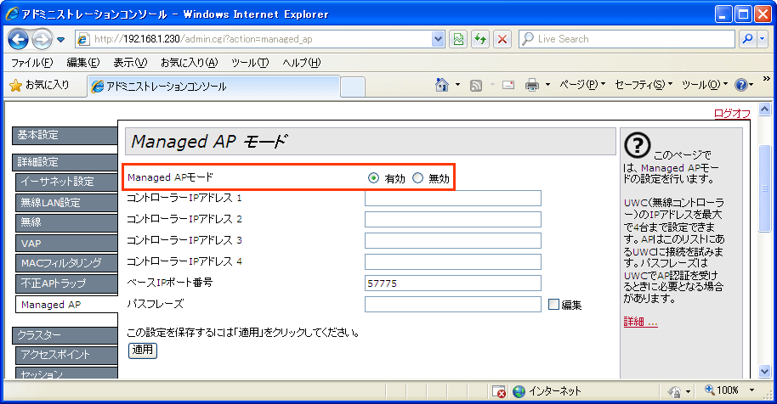Image resolution: width=777 pixels, height=404 pixels.
Task: Click the 適用 button
Action: coord(143,350)
